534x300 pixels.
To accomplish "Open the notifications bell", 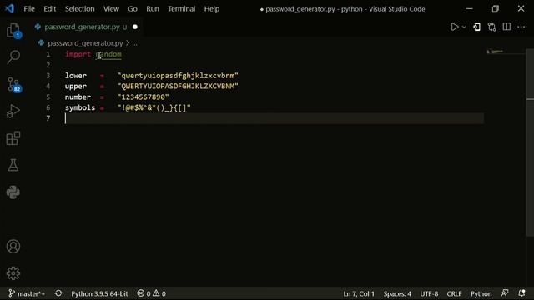I will 521,293.
